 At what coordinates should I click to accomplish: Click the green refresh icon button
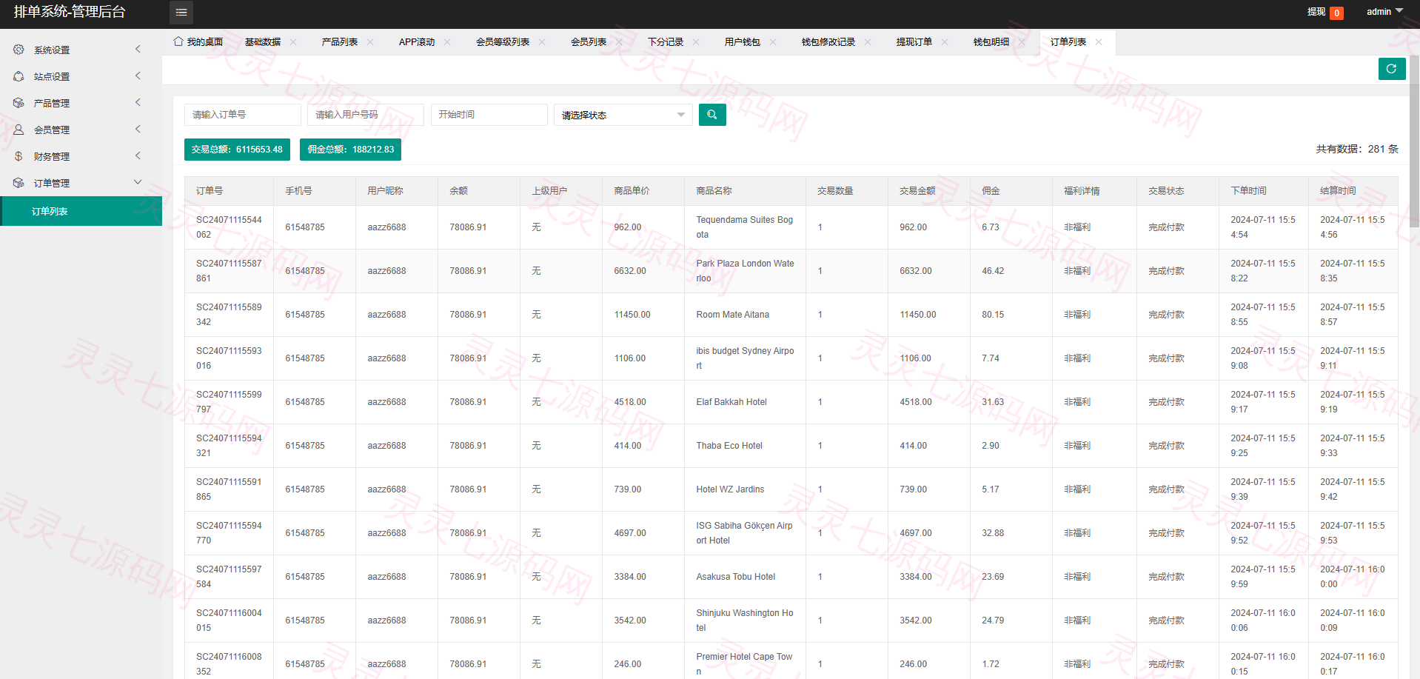(1392, 69)
